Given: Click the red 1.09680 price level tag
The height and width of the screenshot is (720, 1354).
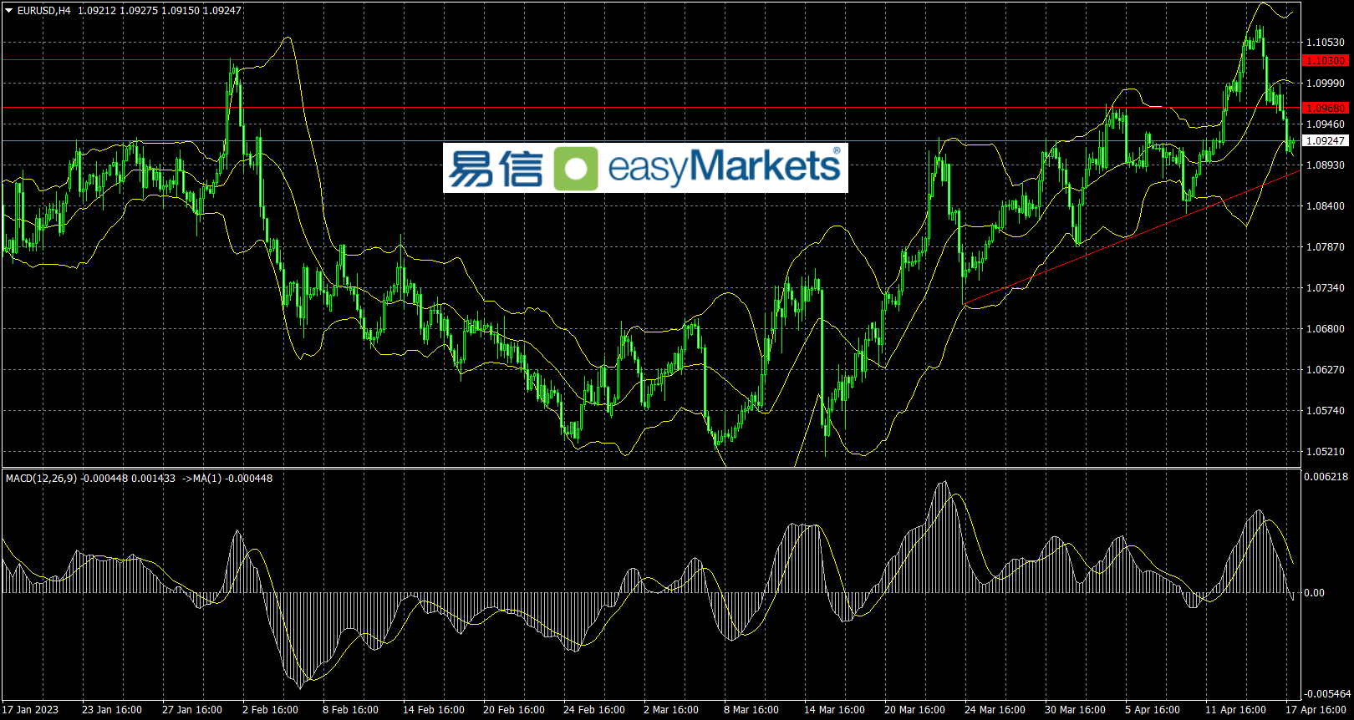Looking at the screenshot, I should point(1326,108).
